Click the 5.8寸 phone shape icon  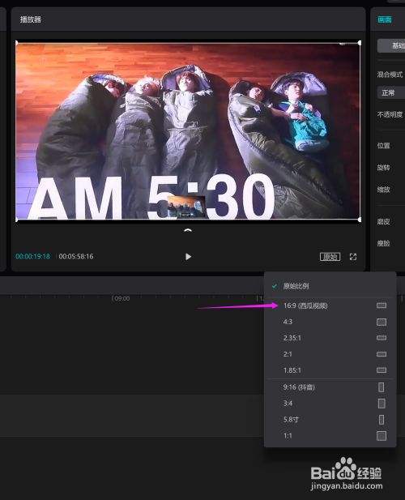coord(382,420)
